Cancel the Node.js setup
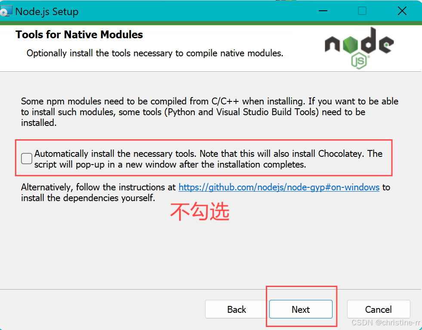 pyautogui.click(x=379, y=309)
